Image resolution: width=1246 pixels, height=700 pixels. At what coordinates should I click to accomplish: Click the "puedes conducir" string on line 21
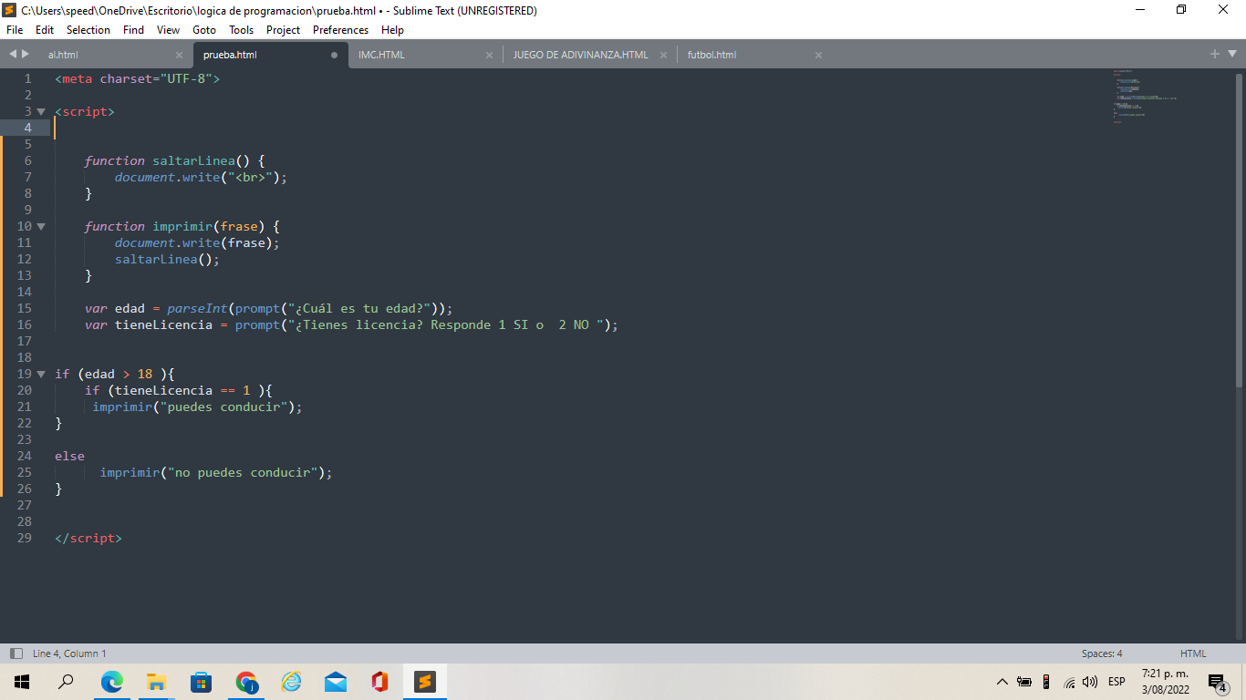(223, 407)
